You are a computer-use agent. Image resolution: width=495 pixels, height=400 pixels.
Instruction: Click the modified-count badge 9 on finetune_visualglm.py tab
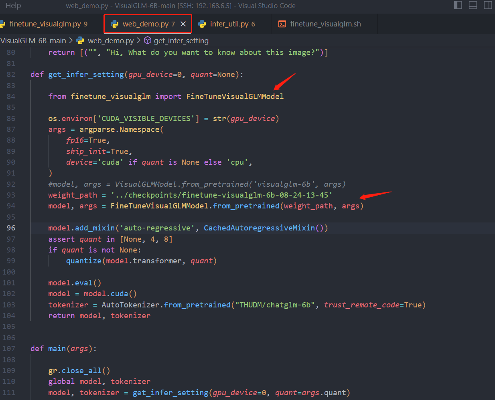point(86,24)
